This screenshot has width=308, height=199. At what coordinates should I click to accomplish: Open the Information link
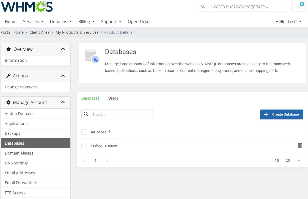tap(35, 60)
